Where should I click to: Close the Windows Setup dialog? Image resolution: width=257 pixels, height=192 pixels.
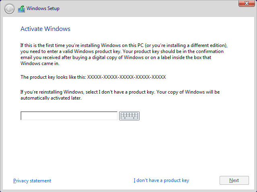(247, 3)
